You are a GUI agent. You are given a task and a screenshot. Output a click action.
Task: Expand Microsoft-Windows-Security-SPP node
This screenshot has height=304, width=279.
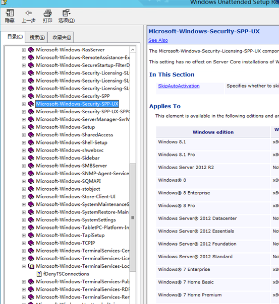24,96
